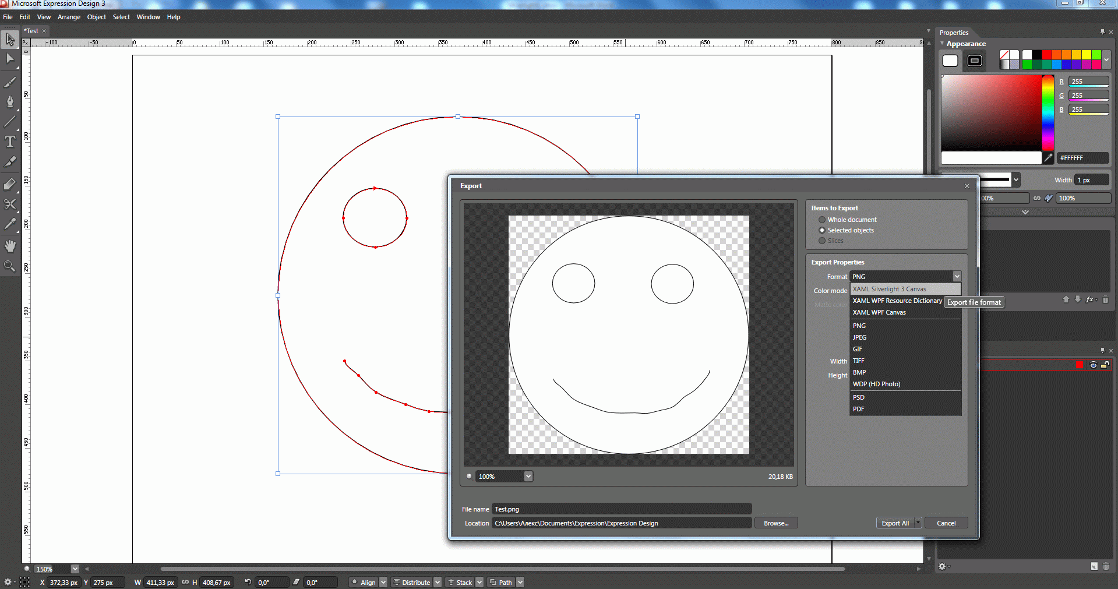Select the Zoom magnifier tool
The image size is (1118, 589).
pos(10,266)
